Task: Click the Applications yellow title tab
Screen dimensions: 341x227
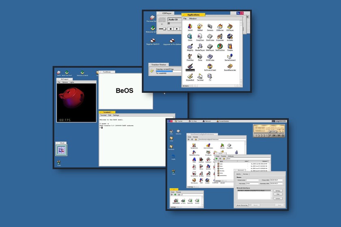Action: 193,15
